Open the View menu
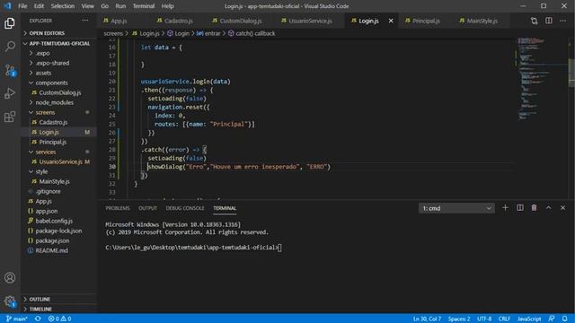The height and width of the screenshot is (323, 575). [88, 6]
